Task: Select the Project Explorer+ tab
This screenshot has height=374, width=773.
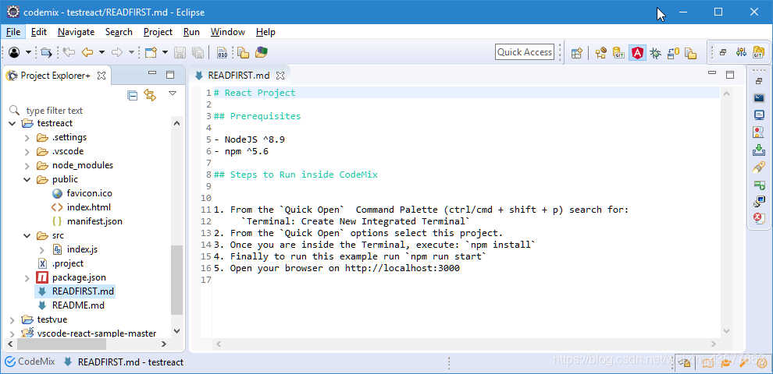Action: point(55,76)
